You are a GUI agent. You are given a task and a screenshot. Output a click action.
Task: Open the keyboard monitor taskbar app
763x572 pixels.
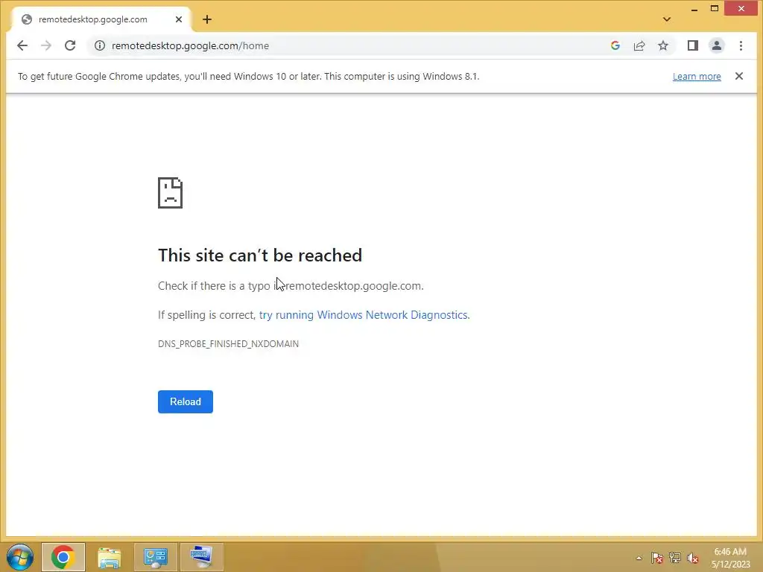tap(201, 557)
